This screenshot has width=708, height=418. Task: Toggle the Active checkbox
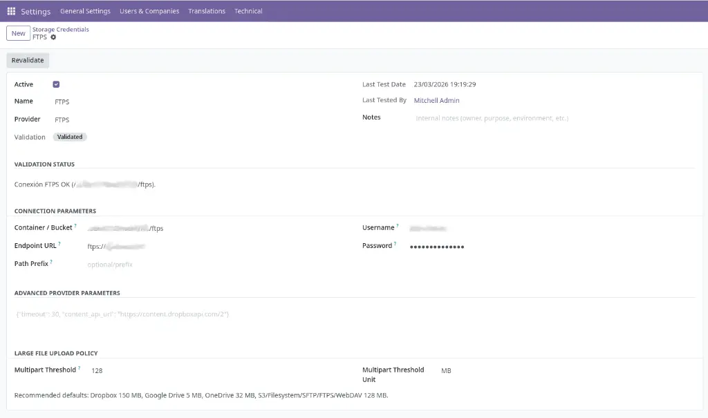(x=56, y=84)
